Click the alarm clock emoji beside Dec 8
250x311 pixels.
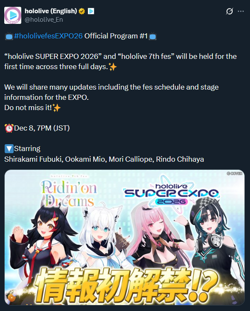(x=9, y=128)
